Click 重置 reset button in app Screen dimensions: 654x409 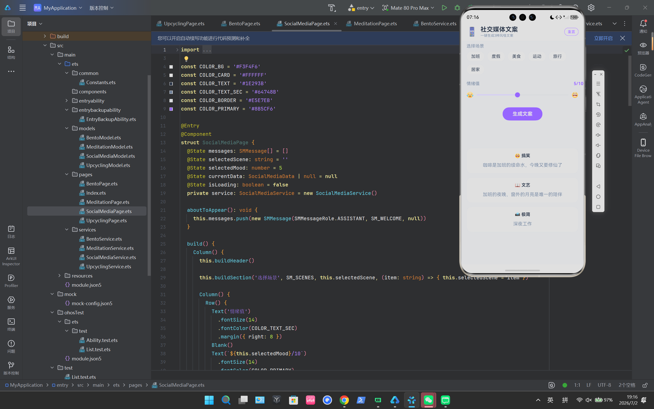pos(571,32)
